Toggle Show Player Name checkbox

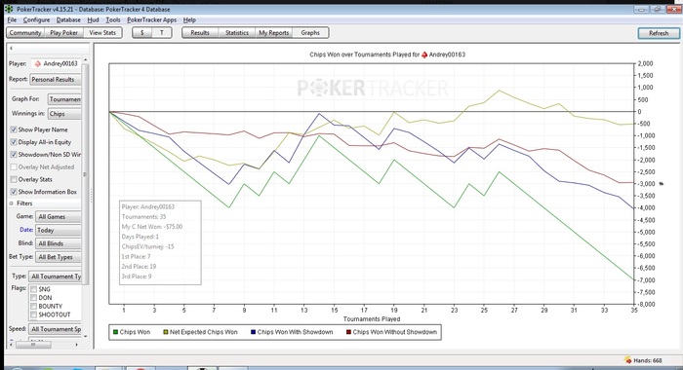coord(14,129)
